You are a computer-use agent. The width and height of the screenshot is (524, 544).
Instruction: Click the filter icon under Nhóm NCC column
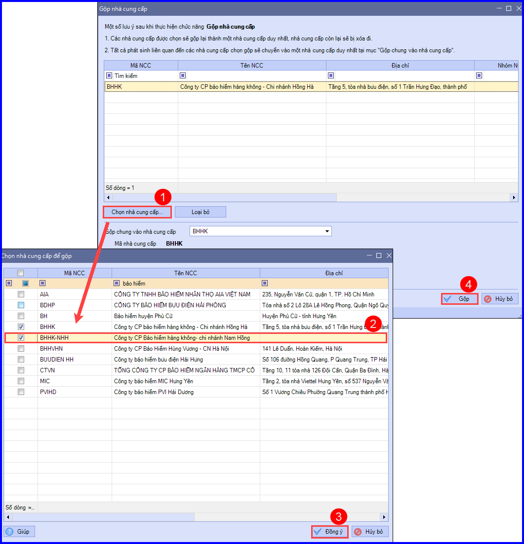pyautogui.click(x=479, y=75)
